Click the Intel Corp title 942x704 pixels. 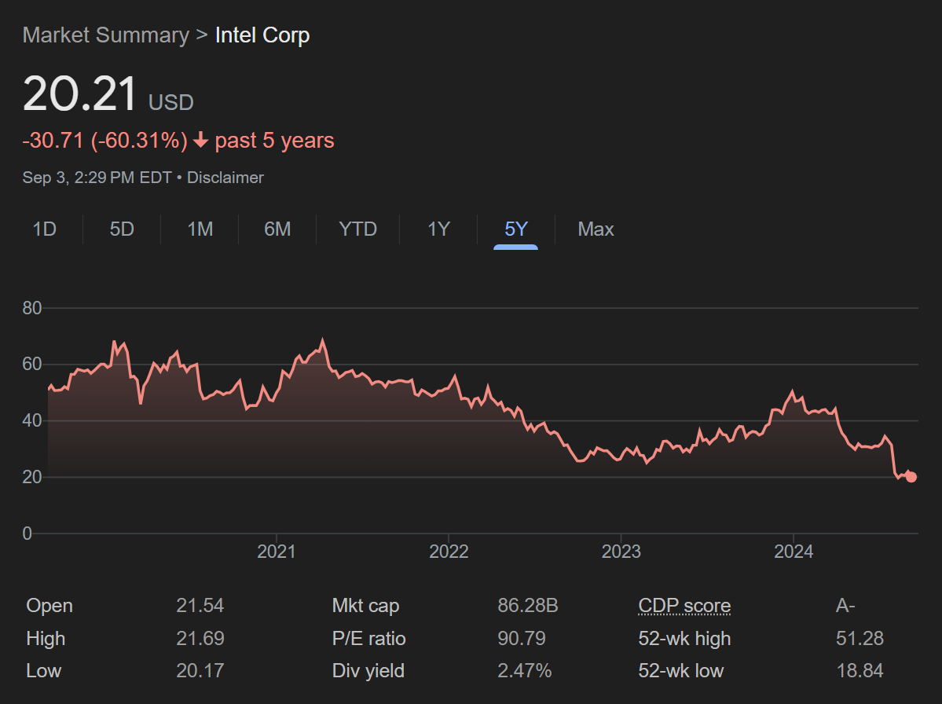tap(262, 35)
